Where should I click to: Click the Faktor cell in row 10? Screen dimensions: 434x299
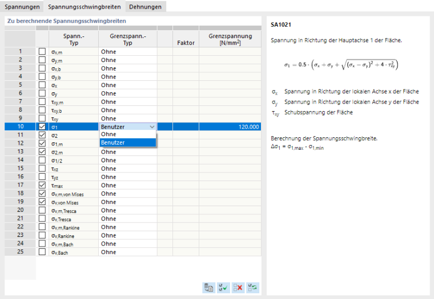pos(186,127)
